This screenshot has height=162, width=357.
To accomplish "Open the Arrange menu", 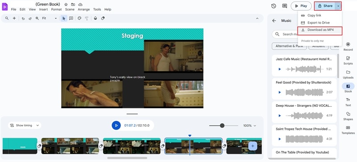I will [84, 9].
